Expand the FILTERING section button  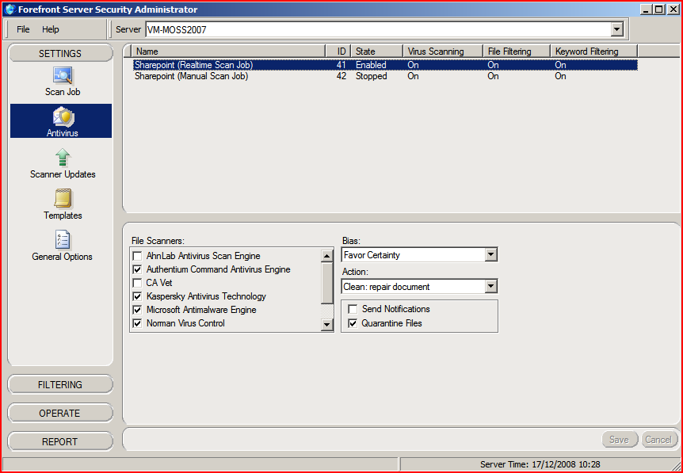click(x=60, y=385)
